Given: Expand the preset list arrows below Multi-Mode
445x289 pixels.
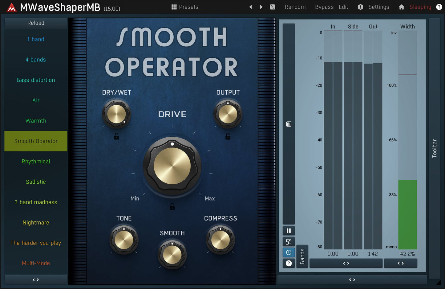Looking at the screenshot, I should [x=36, y=280].
